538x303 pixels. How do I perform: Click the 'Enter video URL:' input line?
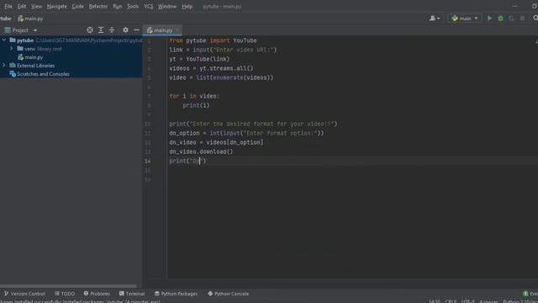[223, 50]
